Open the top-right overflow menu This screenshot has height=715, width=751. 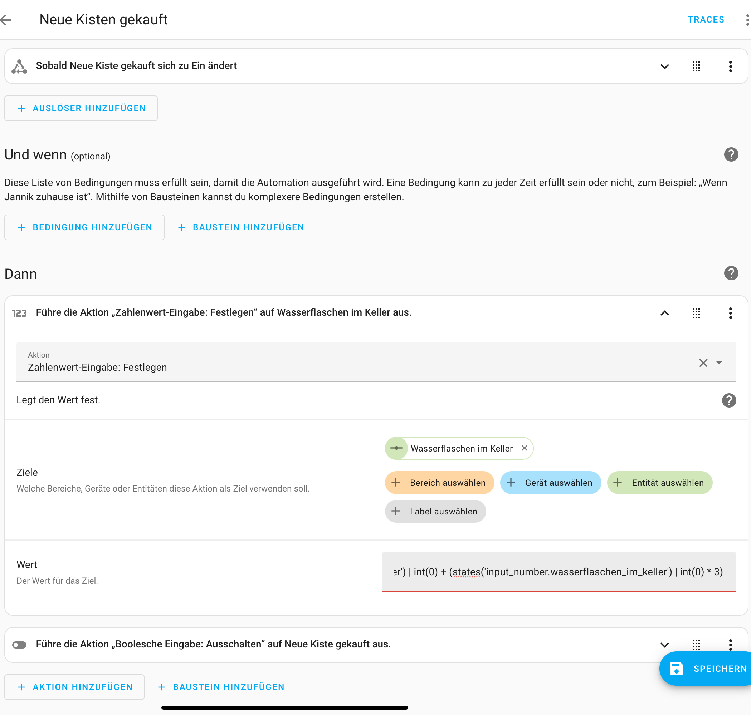[747, 20]
